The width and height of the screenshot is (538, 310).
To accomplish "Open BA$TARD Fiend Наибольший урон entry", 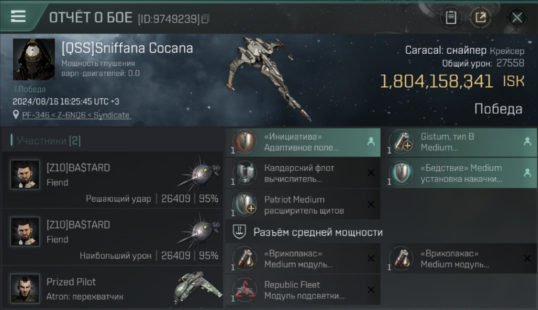I will tap(113, 237).
